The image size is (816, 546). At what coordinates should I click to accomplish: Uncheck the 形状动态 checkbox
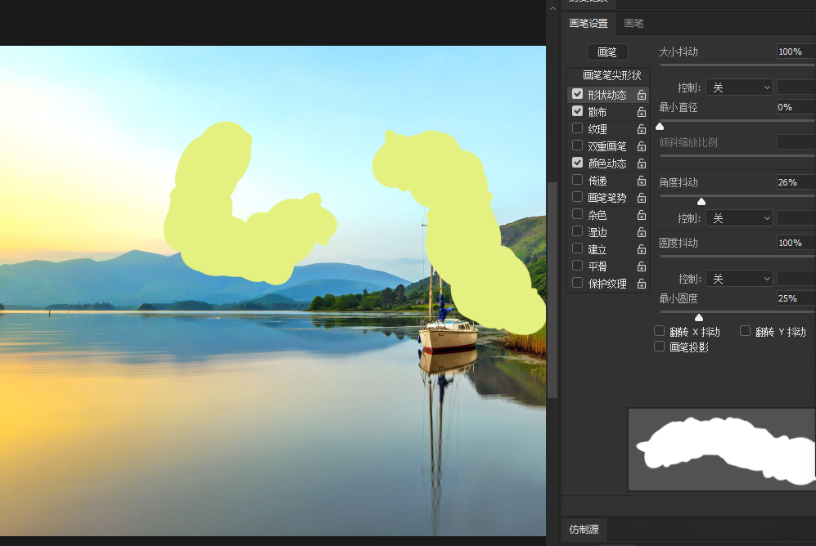click(577, 93)
